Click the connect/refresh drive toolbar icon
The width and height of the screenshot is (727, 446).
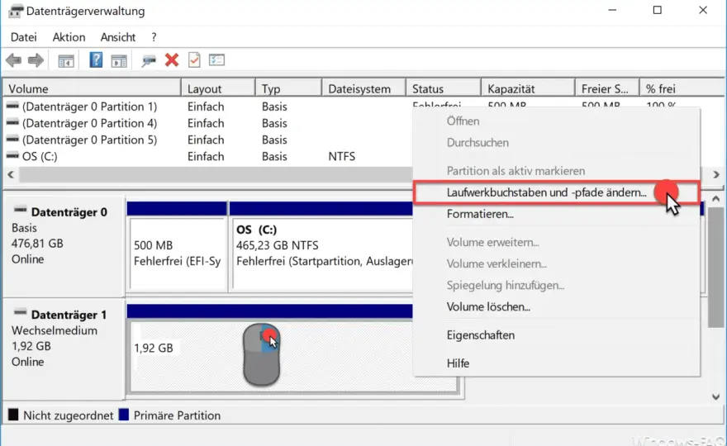[149, 61]
